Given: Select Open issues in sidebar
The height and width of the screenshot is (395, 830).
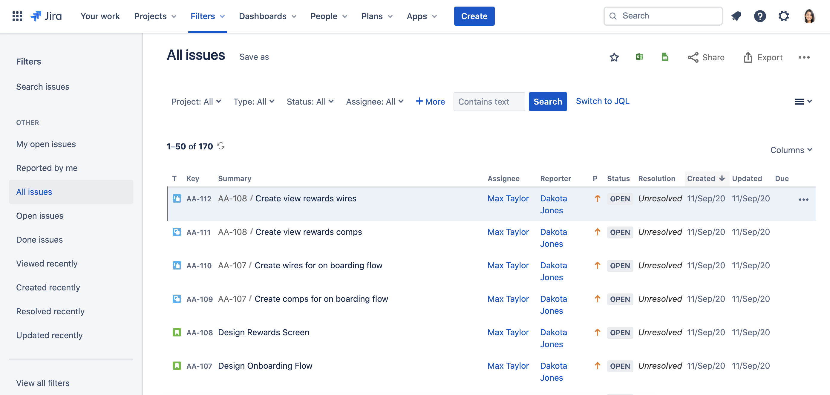Looking at the screenshot, I should pyautogui.click(x=40, y=215).
